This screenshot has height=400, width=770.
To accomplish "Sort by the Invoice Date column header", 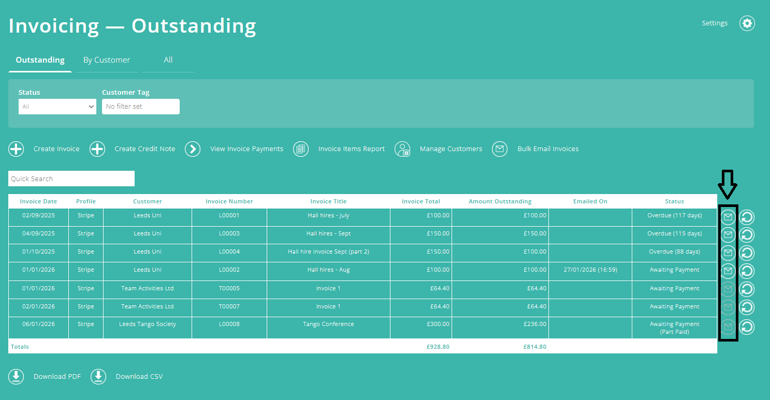I will tap(38, 201).
